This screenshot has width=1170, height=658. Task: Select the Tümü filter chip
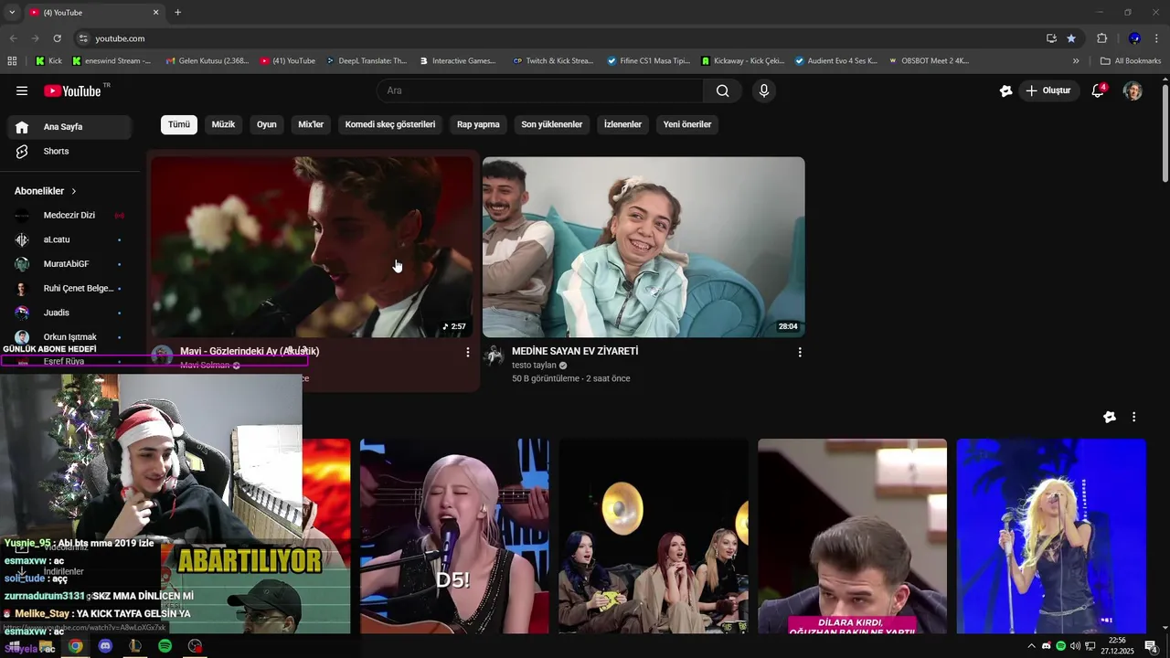point(179,124)
